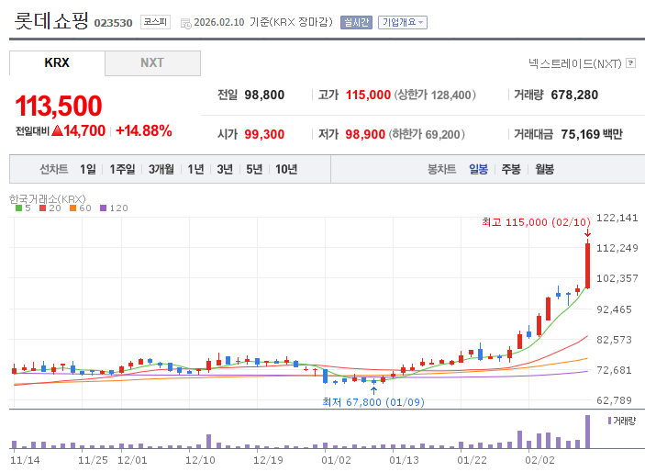Select the 1일 line chart period
The width and height of the screenshot is (645, 472).
coord(87,169)
